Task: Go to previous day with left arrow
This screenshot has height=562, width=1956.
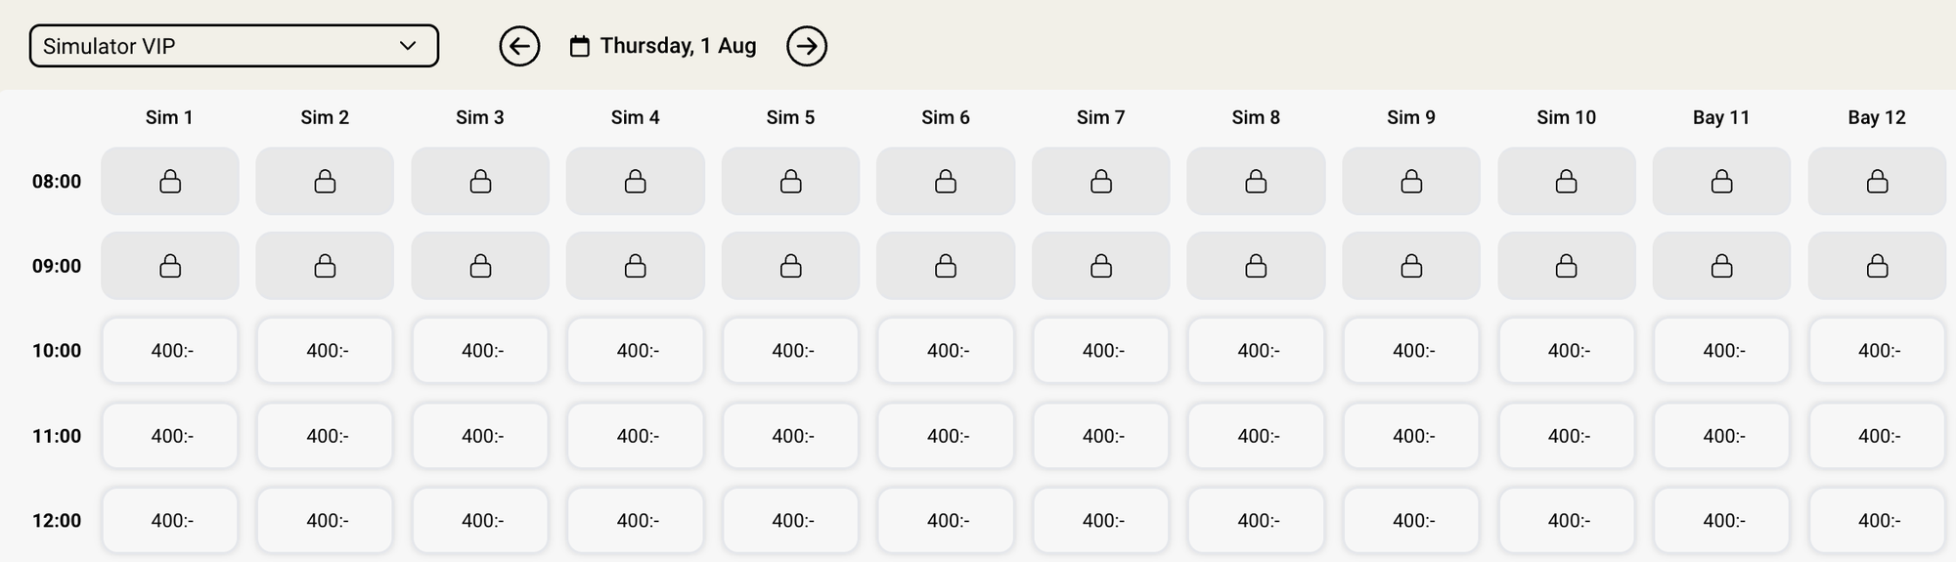Action: tap(519, 46)
